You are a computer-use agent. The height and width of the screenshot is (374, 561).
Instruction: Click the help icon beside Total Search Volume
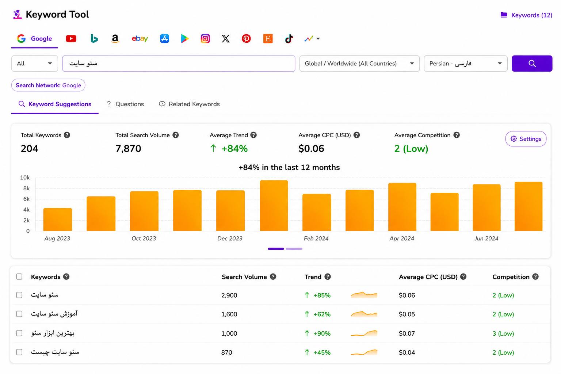(176, 135)
